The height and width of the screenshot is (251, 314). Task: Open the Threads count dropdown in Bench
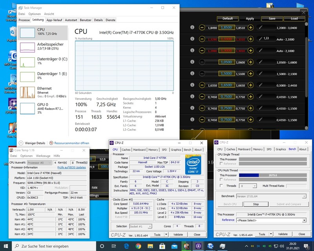coord(248,186)
